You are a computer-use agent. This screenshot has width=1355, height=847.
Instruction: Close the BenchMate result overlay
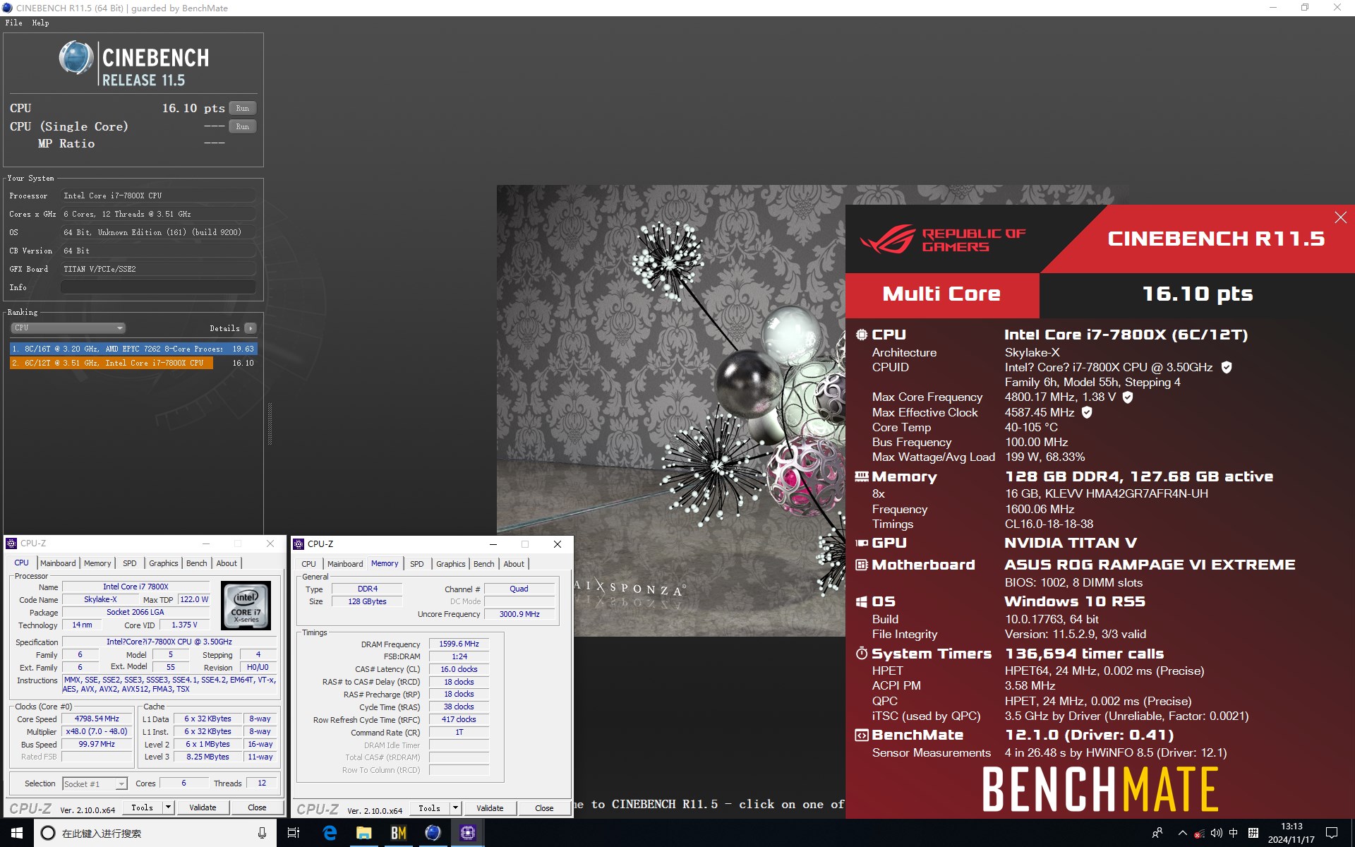pos(1340,217)
